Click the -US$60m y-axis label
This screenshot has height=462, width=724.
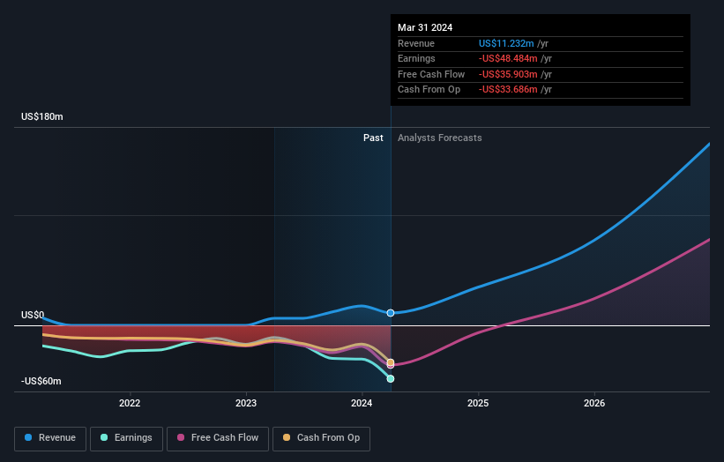click(41, 381)
